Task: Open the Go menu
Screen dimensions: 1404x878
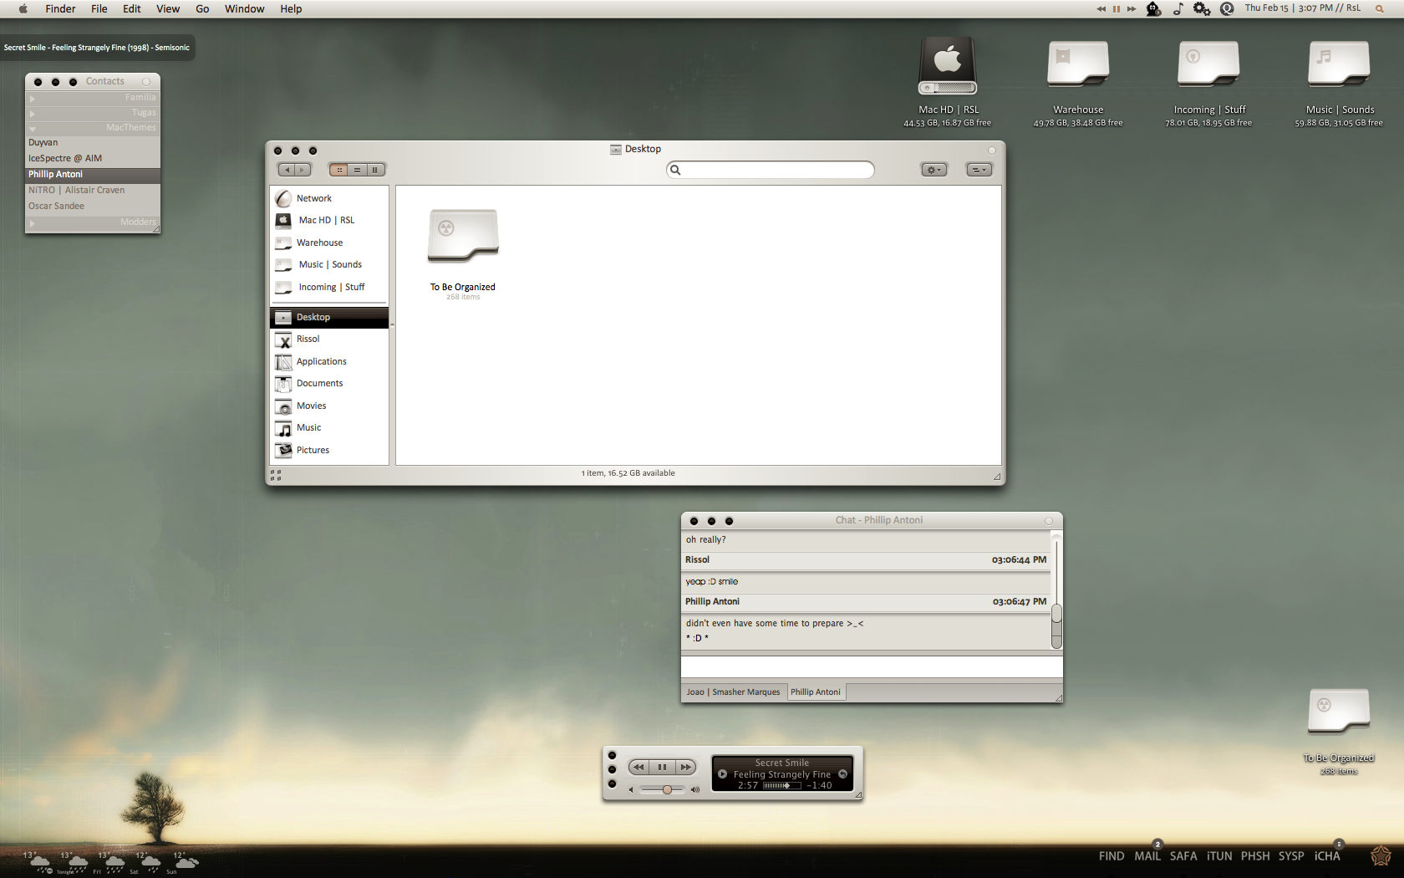Action: point(202,9)
